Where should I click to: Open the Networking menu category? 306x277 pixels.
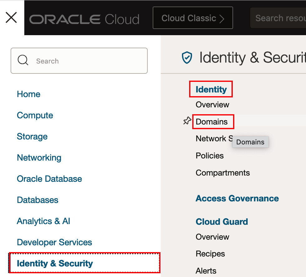[39, 158]
